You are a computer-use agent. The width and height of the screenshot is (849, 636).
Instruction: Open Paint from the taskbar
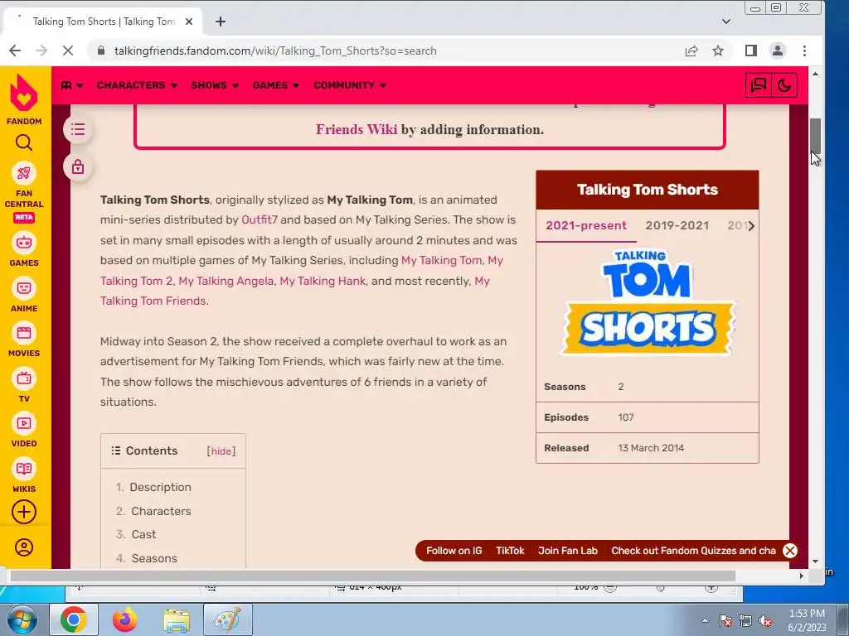[x=227, y=619]
